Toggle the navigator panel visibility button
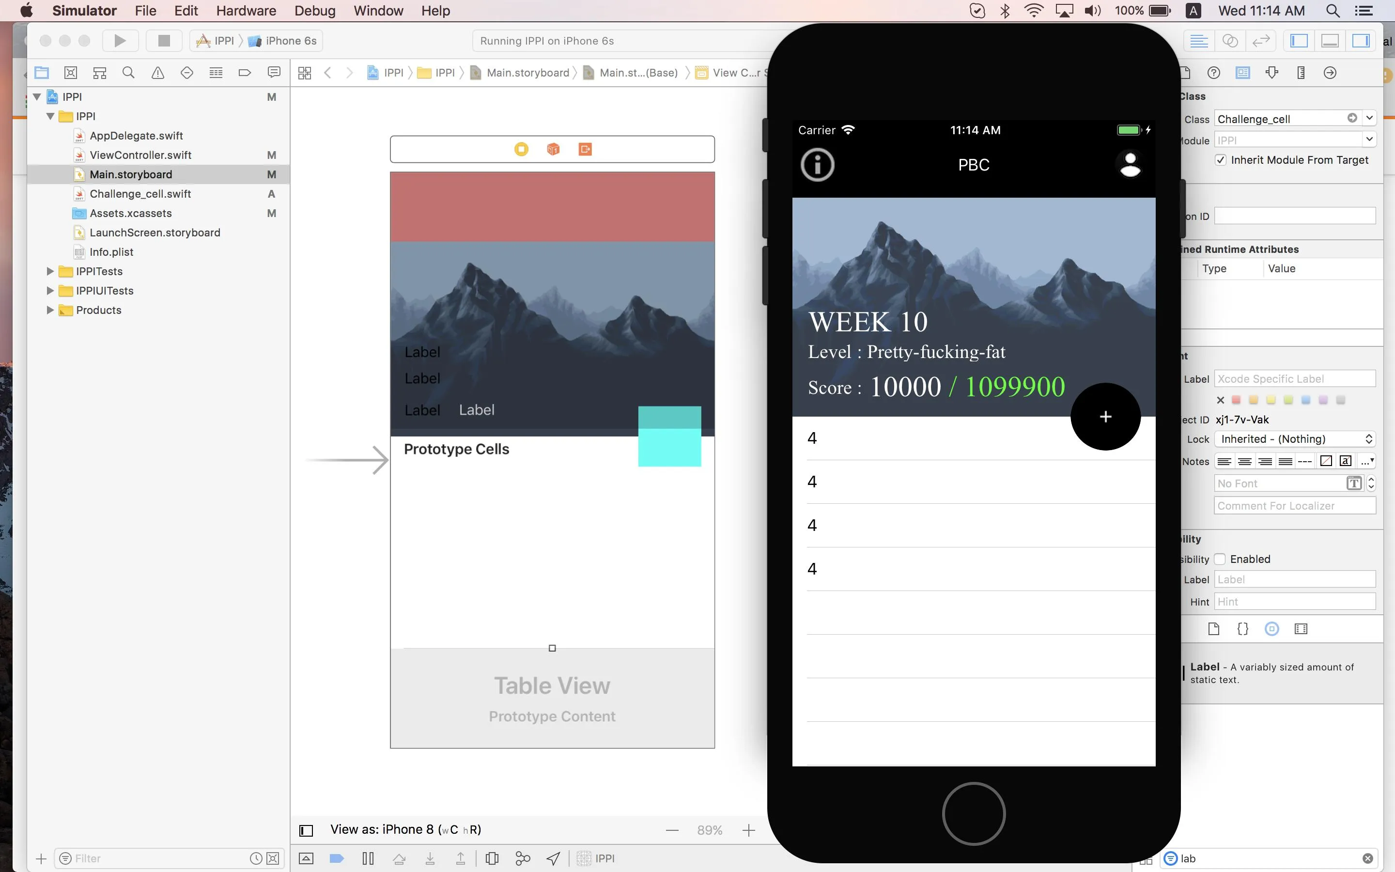 1299,40
